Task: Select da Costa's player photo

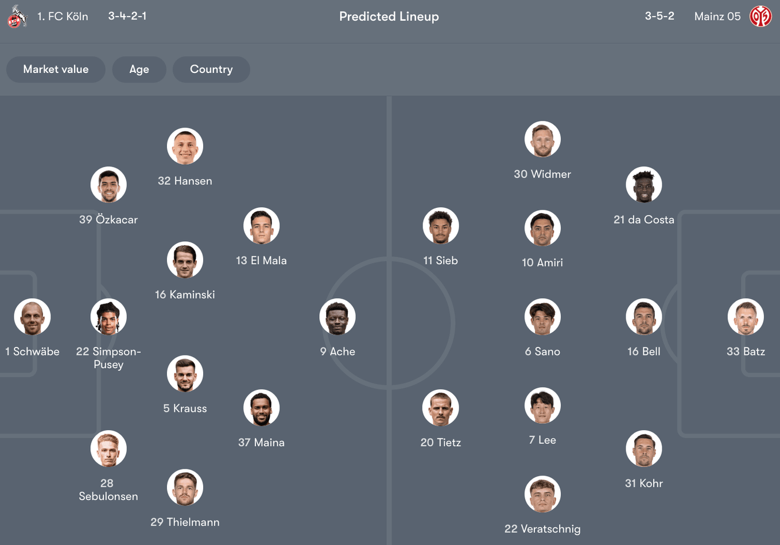Action: tap(644, 185)
